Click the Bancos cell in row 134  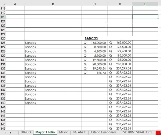point(53,77)
